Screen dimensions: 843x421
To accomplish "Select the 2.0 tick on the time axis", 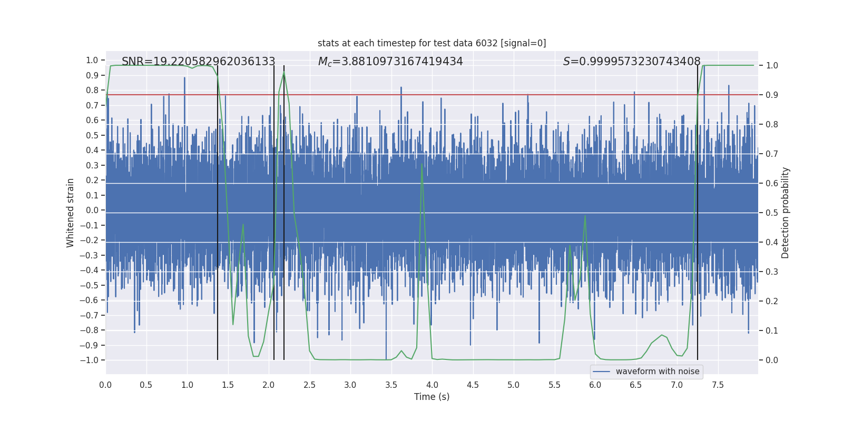I will tap(269, 385).
